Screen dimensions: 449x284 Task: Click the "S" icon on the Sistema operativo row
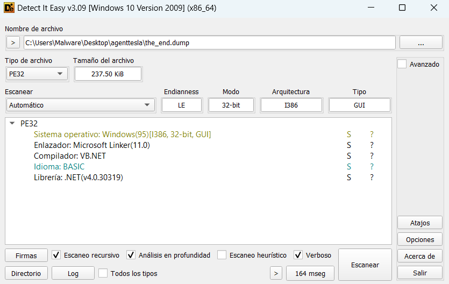348,134
